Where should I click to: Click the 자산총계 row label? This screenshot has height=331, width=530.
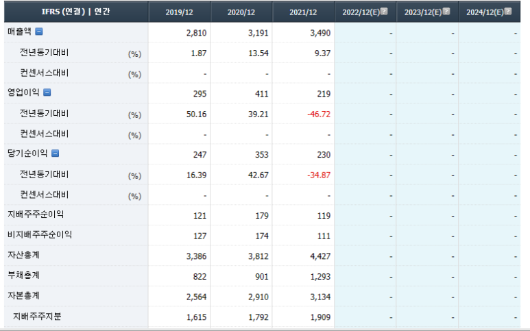click(24, 255)
